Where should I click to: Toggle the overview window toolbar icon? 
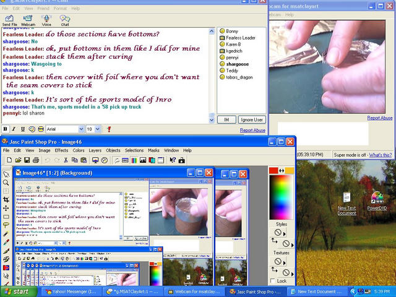pos(161,160)
